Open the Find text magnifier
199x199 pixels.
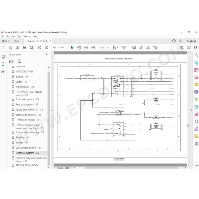pos(32,47)
